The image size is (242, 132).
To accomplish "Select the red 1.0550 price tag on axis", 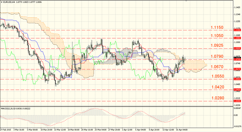I will pyautogui.click(x=237, y=79).
